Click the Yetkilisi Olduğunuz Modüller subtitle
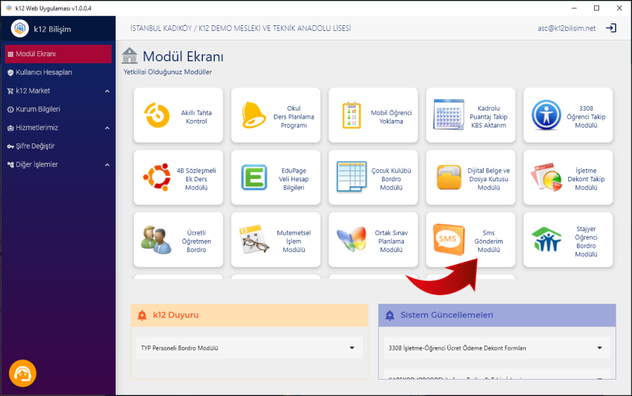 (x=167, y=72)
